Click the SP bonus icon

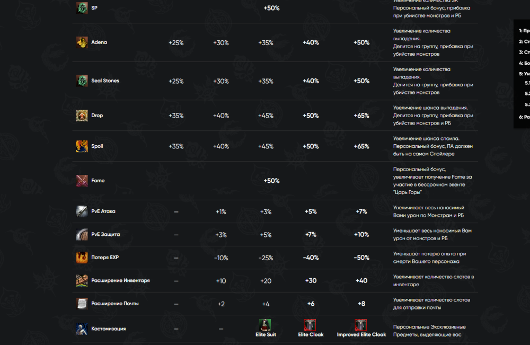pyautogui.click(x=82, y=8)
